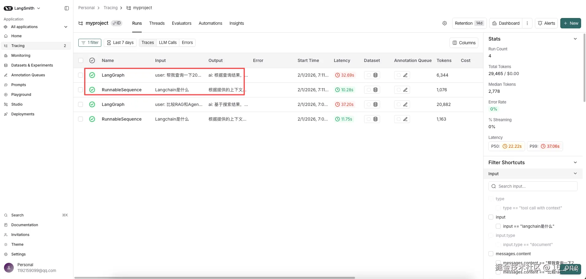Viewport: 586px width, 279px height.
Task: Tick the select-all checkbox in the table header
Action: [x=81, y=60]
